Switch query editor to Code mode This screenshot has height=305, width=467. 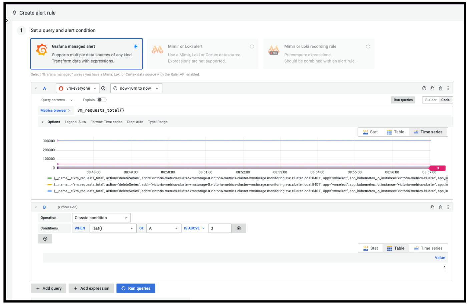point(445,100)
